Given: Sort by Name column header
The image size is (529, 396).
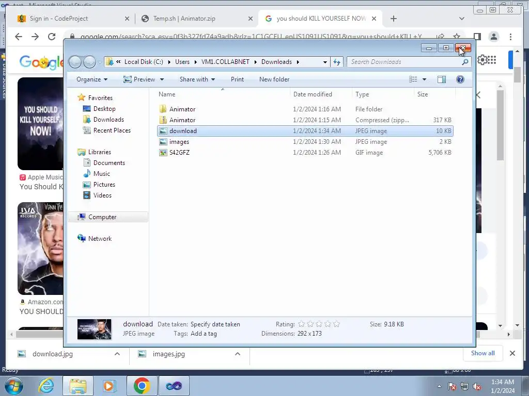Looking at the screenshot, I should (223, 94).
